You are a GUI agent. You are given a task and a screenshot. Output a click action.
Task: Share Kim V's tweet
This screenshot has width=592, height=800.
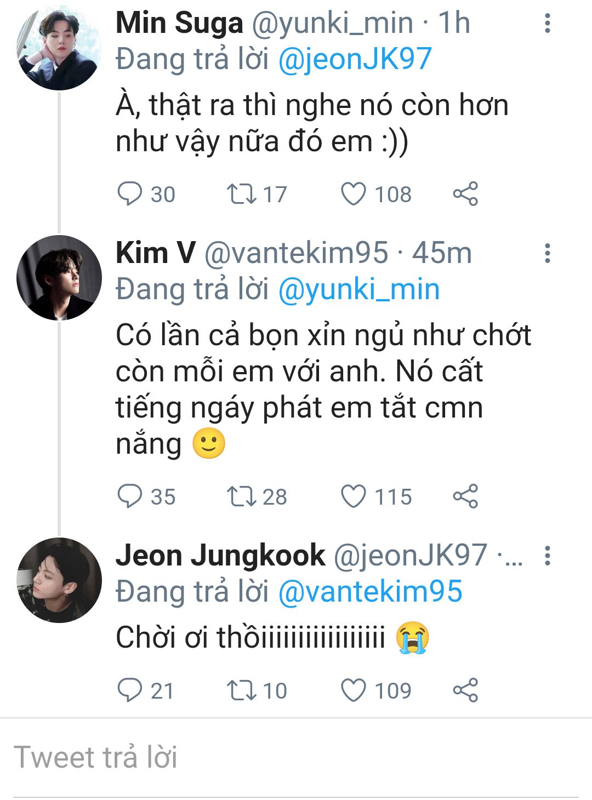tap(465, 496)
